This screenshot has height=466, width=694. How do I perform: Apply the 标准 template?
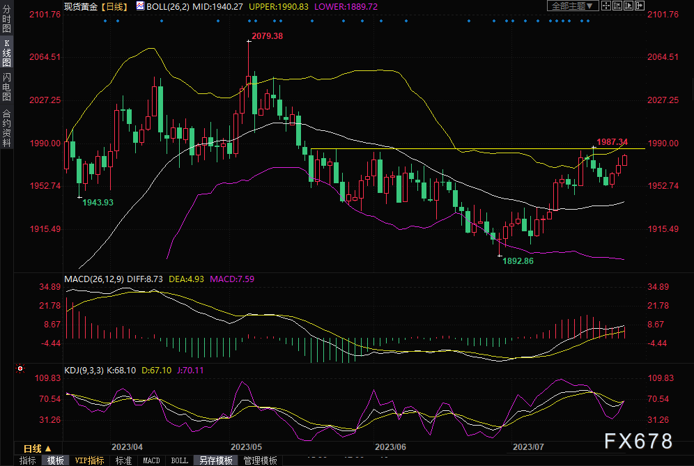coord(123,460)
